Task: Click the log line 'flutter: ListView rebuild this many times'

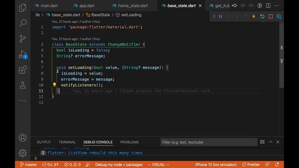Action: pos(95,153)
